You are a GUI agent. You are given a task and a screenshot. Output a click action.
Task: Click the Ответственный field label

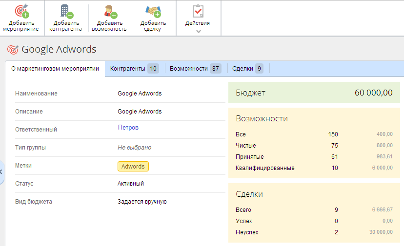[x=36, y=130]
